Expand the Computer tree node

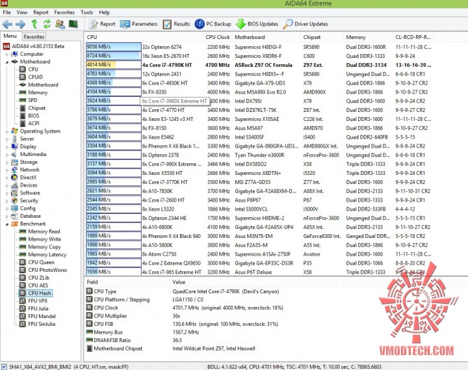[x=6, y=55]
